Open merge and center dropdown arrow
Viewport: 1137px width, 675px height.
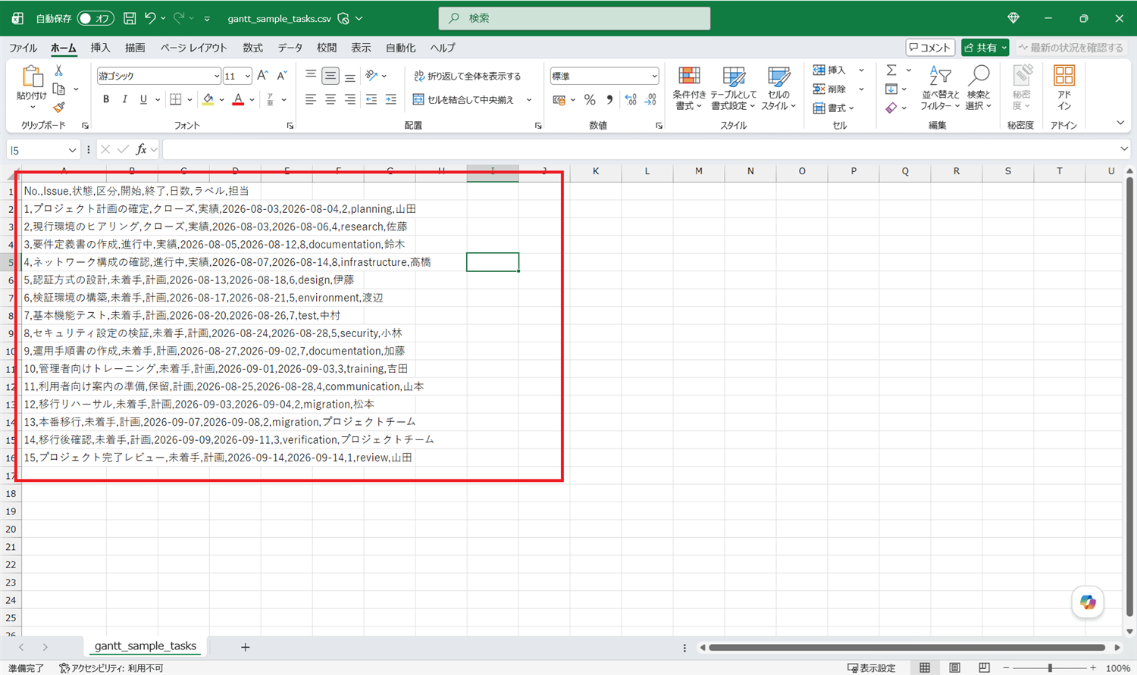[529, 99]
